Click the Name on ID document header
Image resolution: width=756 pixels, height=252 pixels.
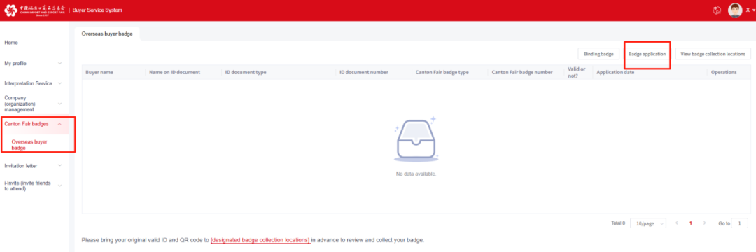point(174,72)
